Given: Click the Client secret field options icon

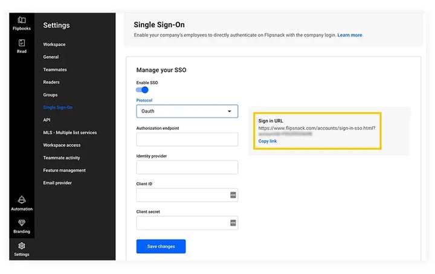Looking at the screenshot, I should pos(233,223).
